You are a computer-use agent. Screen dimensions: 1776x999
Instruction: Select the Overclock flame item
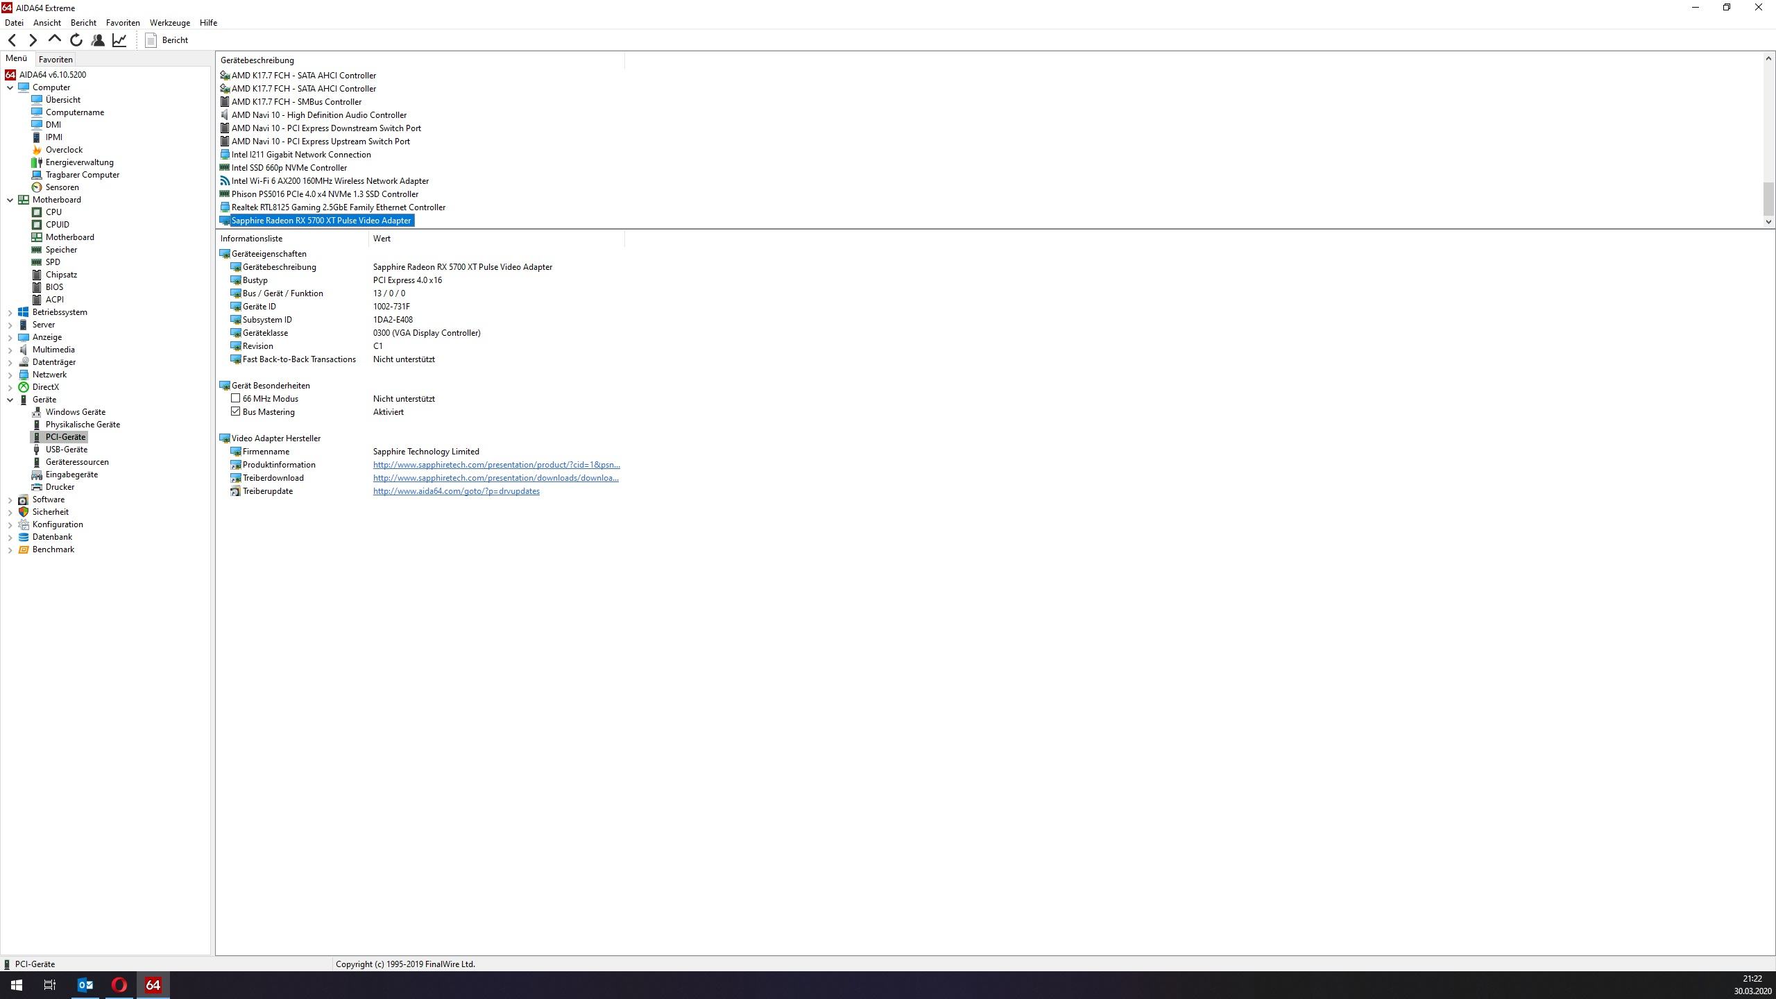pyautogui.click(x=64, y=150)
